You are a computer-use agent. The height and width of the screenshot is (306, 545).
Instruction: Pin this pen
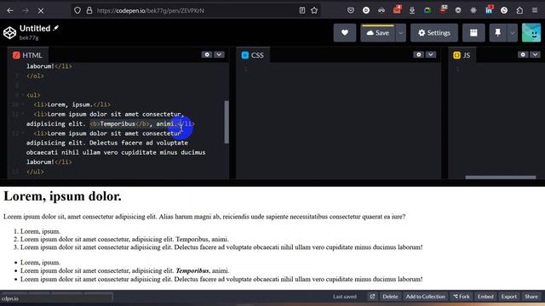(497, 32)
